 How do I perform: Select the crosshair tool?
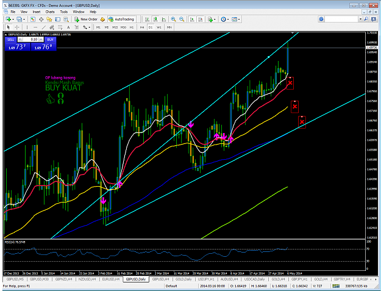coord(17,27)
